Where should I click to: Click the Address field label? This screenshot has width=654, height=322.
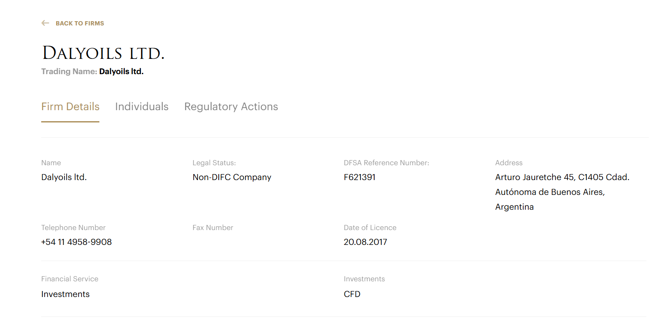509,163
